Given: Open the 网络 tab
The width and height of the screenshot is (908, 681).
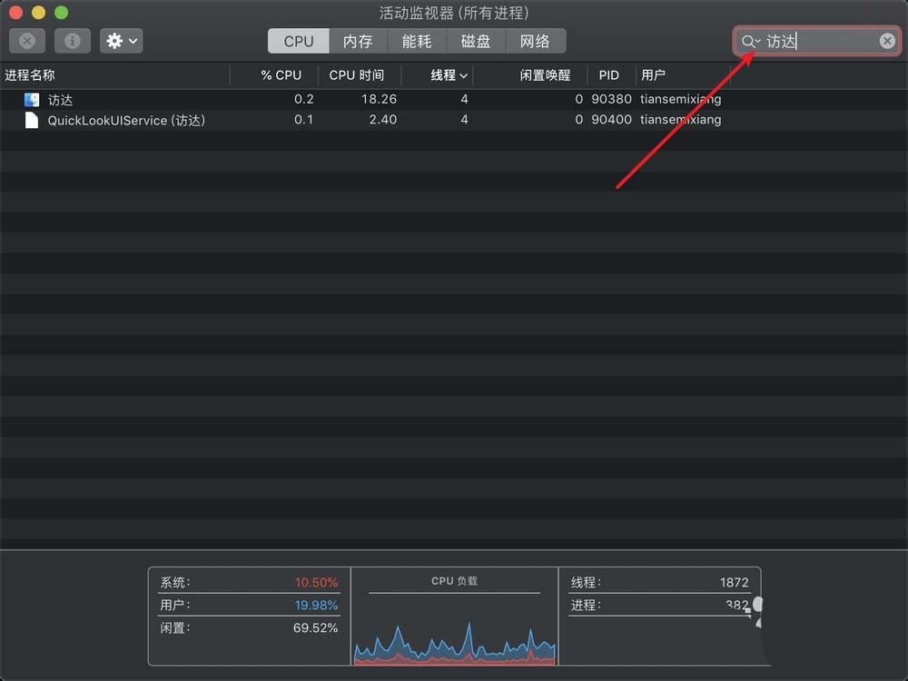Looking at the screenshot, I should coord(536,40).
